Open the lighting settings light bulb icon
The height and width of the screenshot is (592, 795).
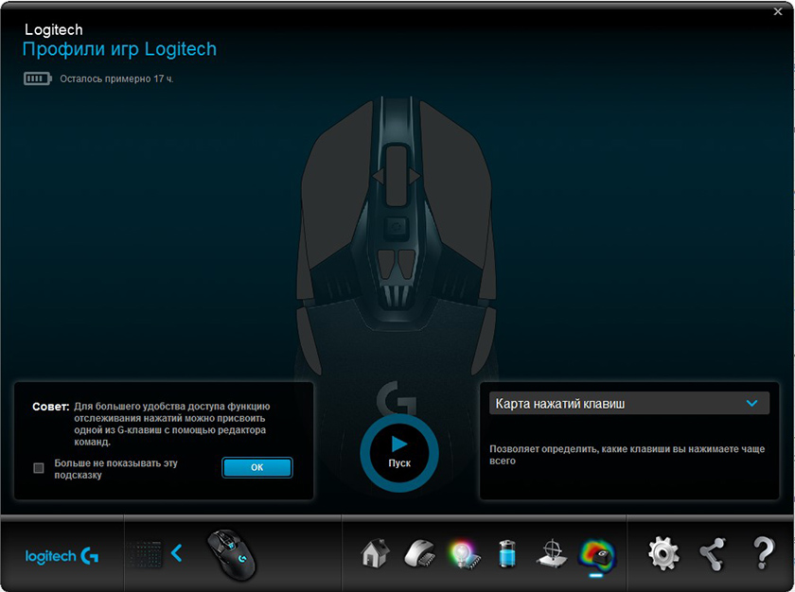coord(463,554)
